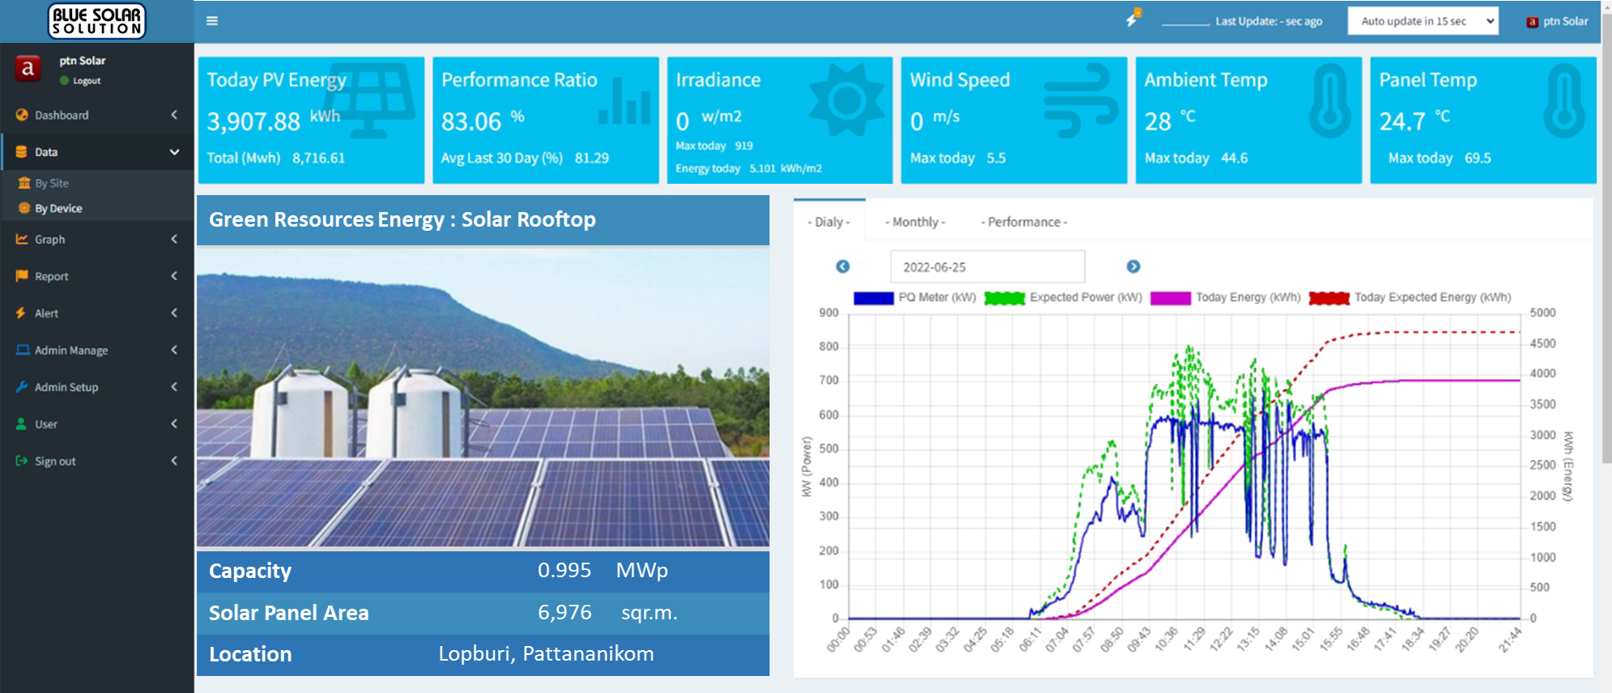The height and width of the screenshot is (693, 1612).
Task: Click the Location Lopburi, Pattananikom text
Action: tap(547, 653)
